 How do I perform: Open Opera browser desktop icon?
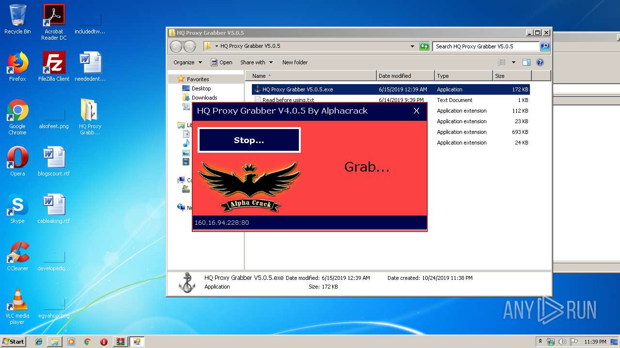[17, 161]
